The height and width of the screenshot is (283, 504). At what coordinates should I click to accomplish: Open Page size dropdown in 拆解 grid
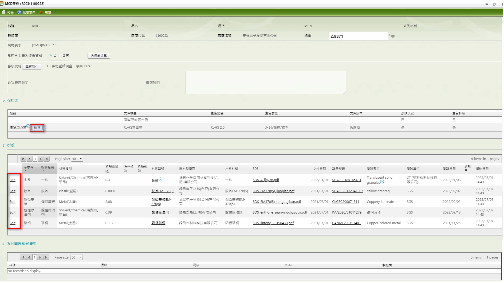click(77, 159)
